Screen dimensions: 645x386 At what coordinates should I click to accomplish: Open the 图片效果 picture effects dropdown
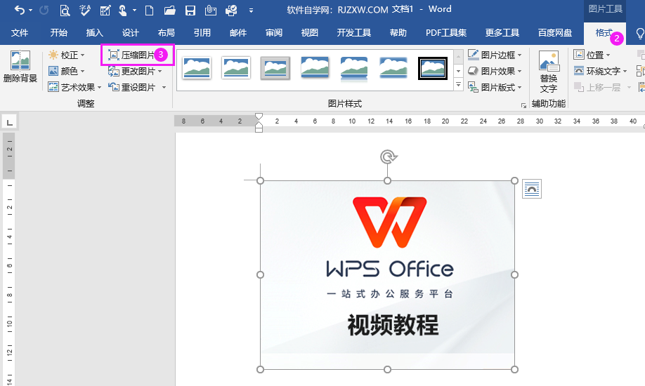pyautogui.click(x=495, y=71)
